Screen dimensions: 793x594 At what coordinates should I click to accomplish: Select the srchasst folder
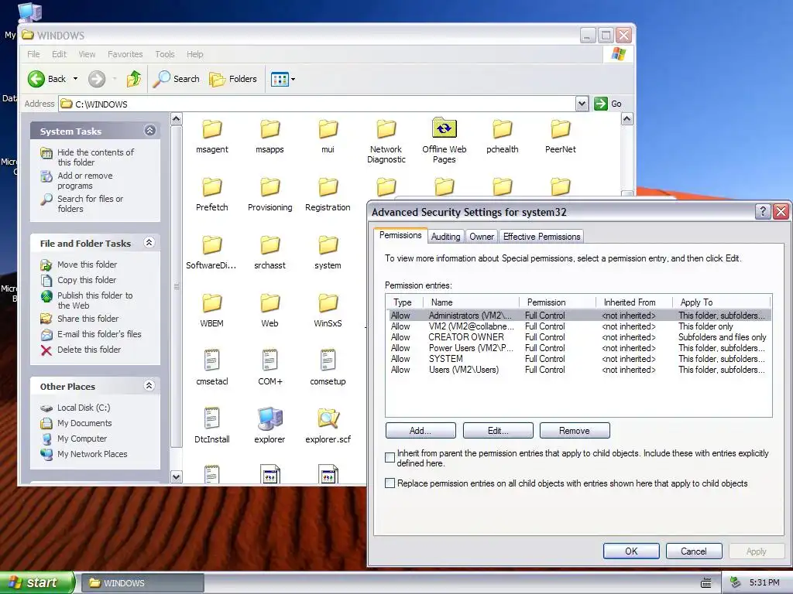click(269, 253)
